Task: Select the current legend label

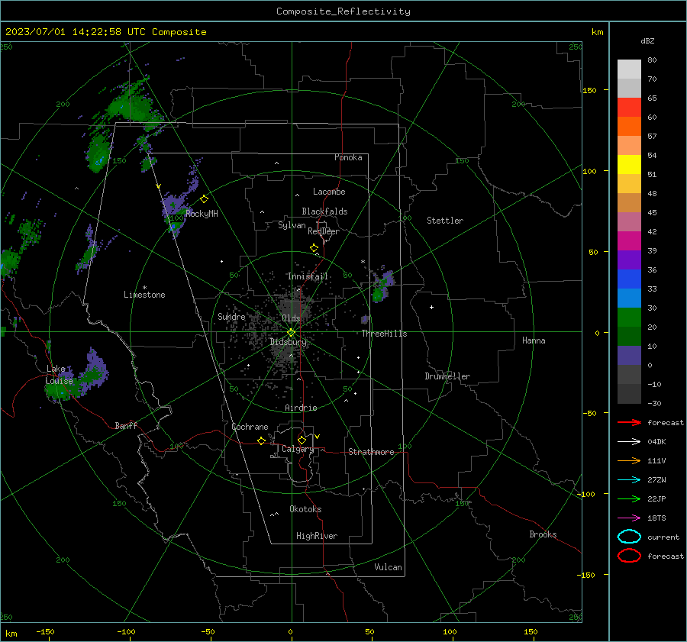Action: 663,537
